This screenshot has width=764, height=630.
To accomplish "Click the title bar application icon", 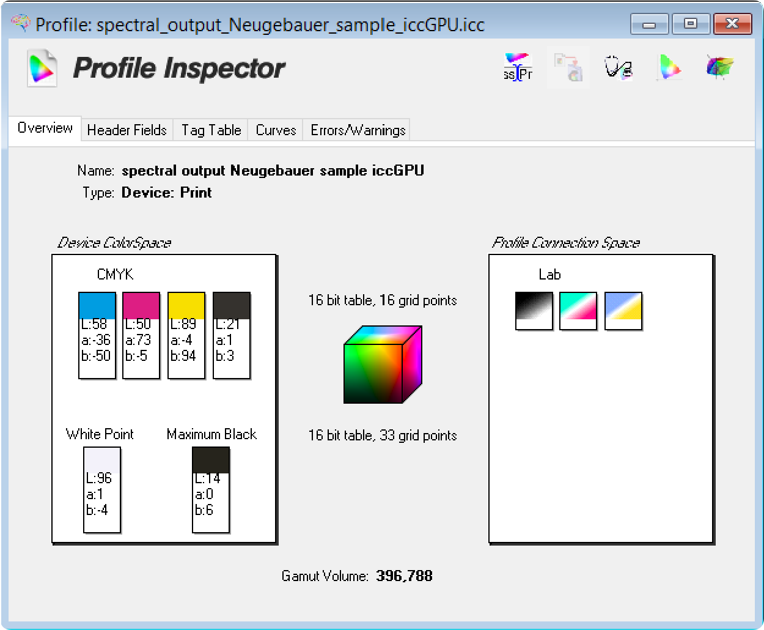I will tap(21, 24).
